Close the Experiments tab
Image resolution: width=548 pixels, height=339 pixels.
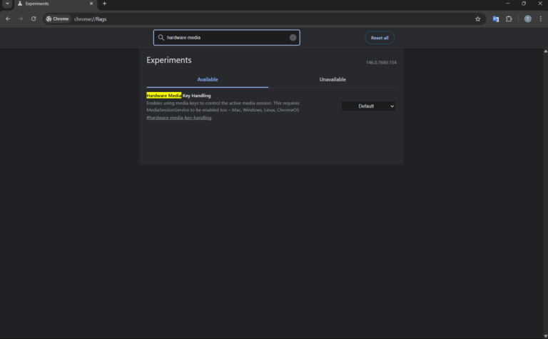click(x=91, y=4)
